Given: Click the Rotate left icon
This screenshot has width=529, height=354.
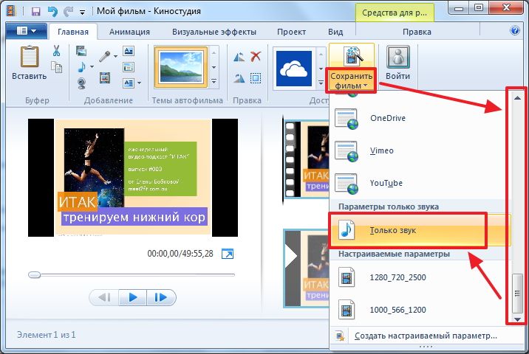Looking at the screenshot, I should (x=239, y=57).
